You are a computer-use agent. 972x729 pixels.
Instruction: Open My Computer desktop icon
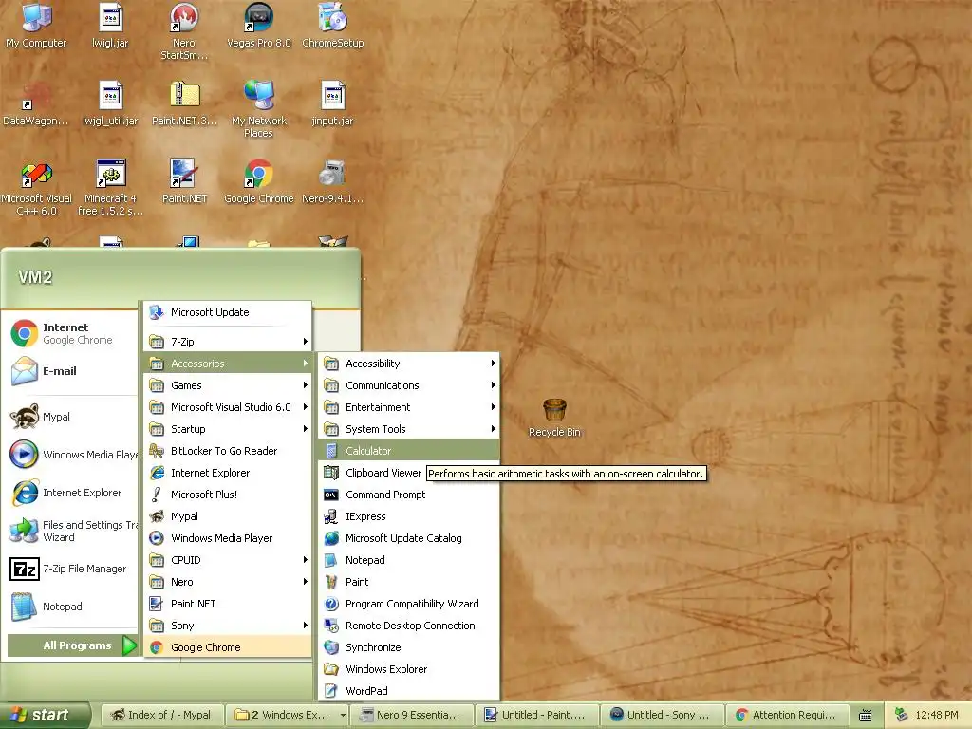tap(36, 26)
